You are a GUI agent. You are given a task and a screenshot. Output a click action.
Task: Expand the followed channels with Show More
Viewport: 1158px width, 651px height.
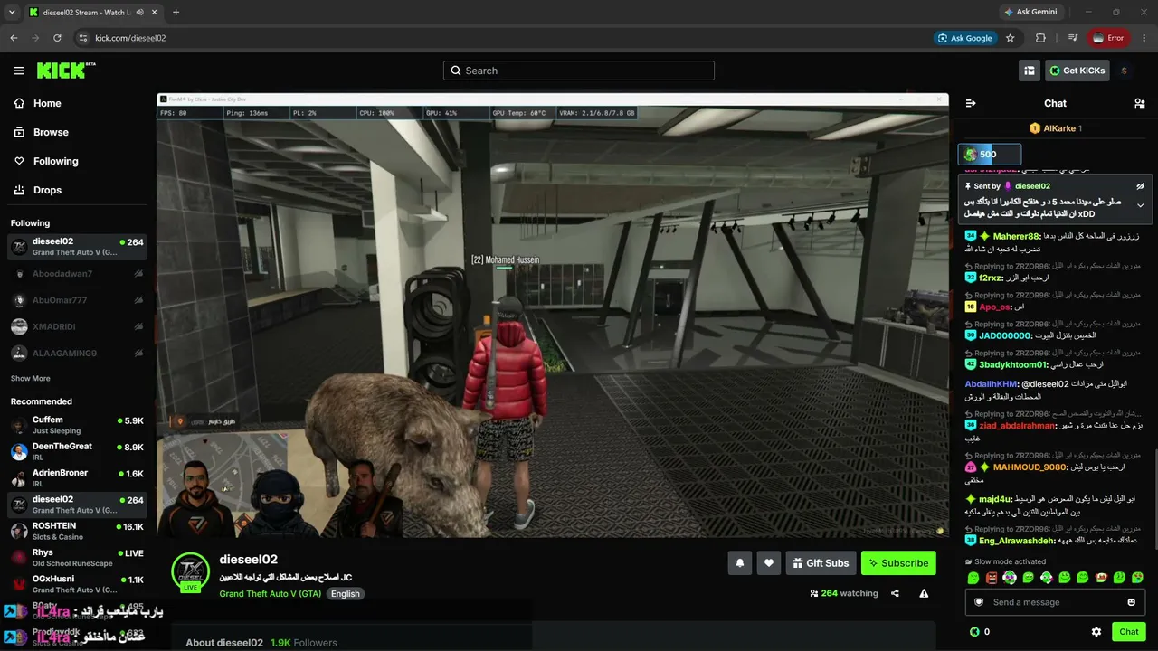coord(31,379)
